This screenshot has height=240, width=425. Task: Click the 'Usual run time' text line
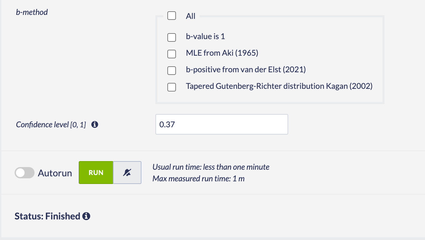point(211,167)
